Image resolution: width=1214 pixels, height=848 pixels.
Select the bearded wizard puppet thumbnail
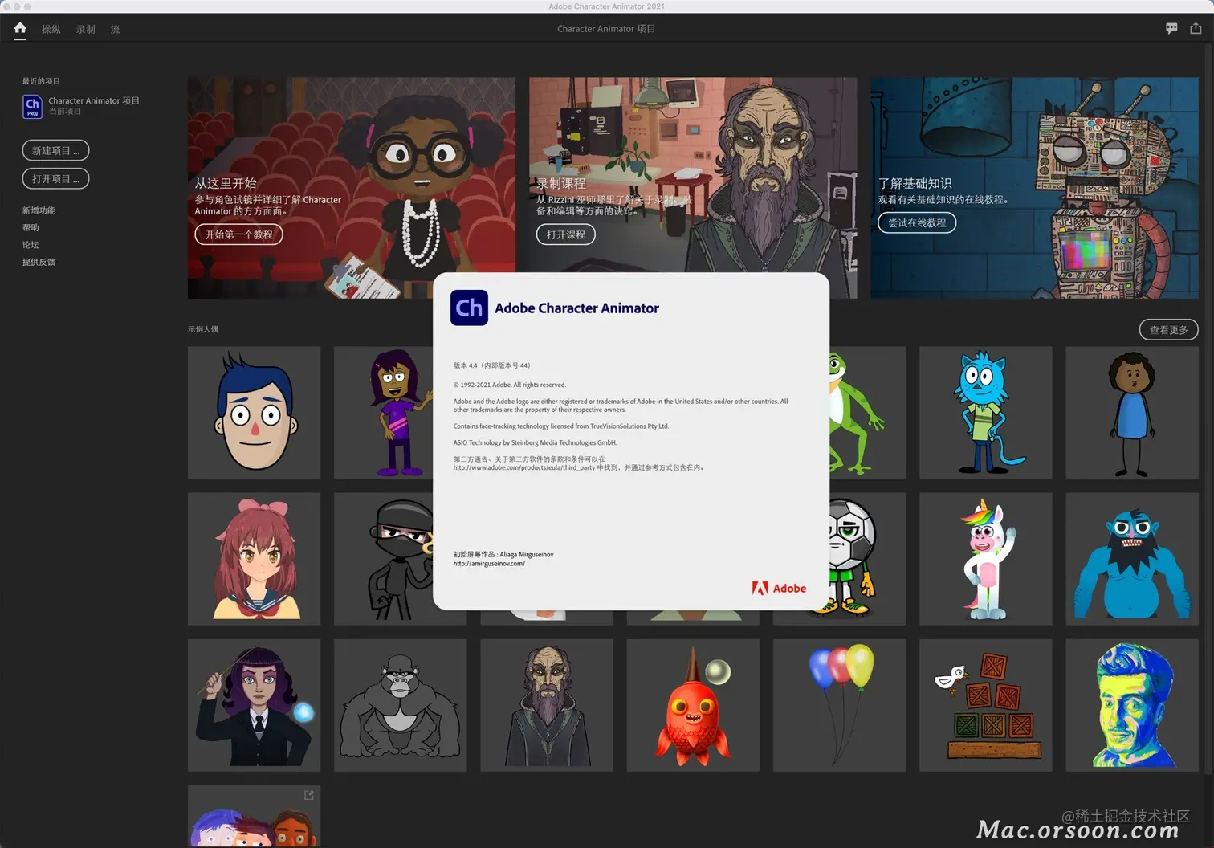pyautogui.click(x=547, y=705)
